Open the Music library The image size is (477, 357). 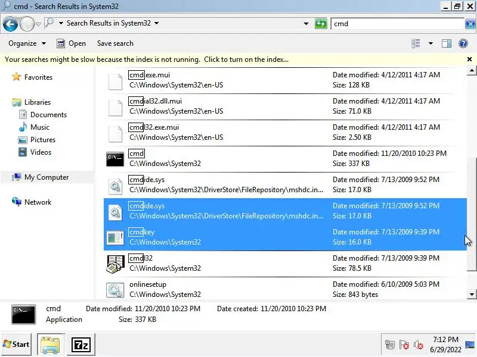click(39, 127)
